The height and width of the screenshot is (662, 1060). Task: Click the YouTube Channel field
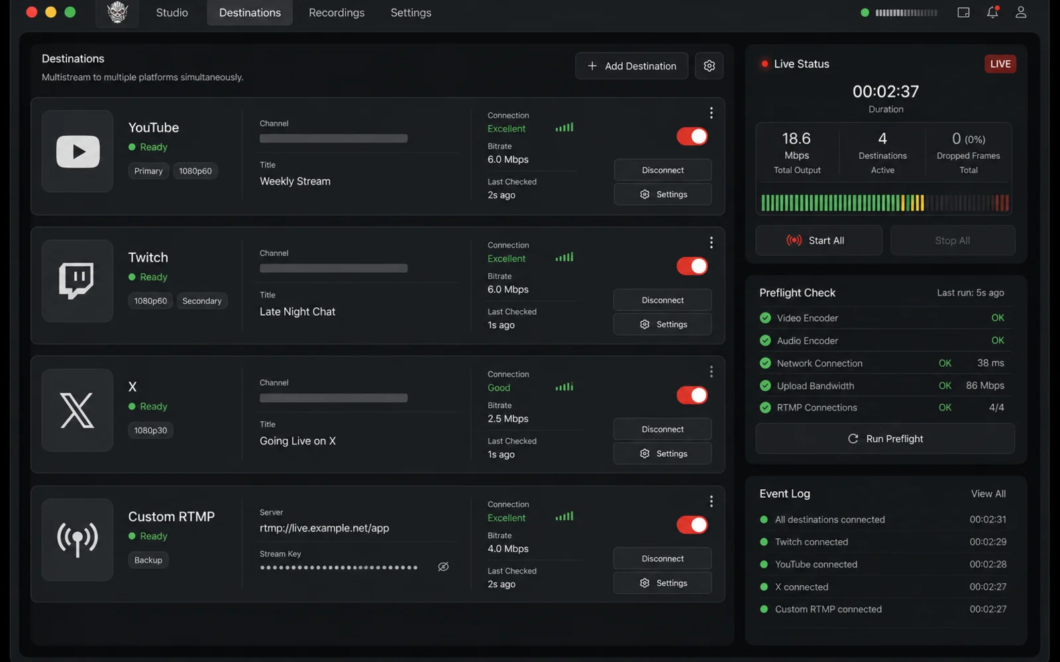tap(334, 138)
